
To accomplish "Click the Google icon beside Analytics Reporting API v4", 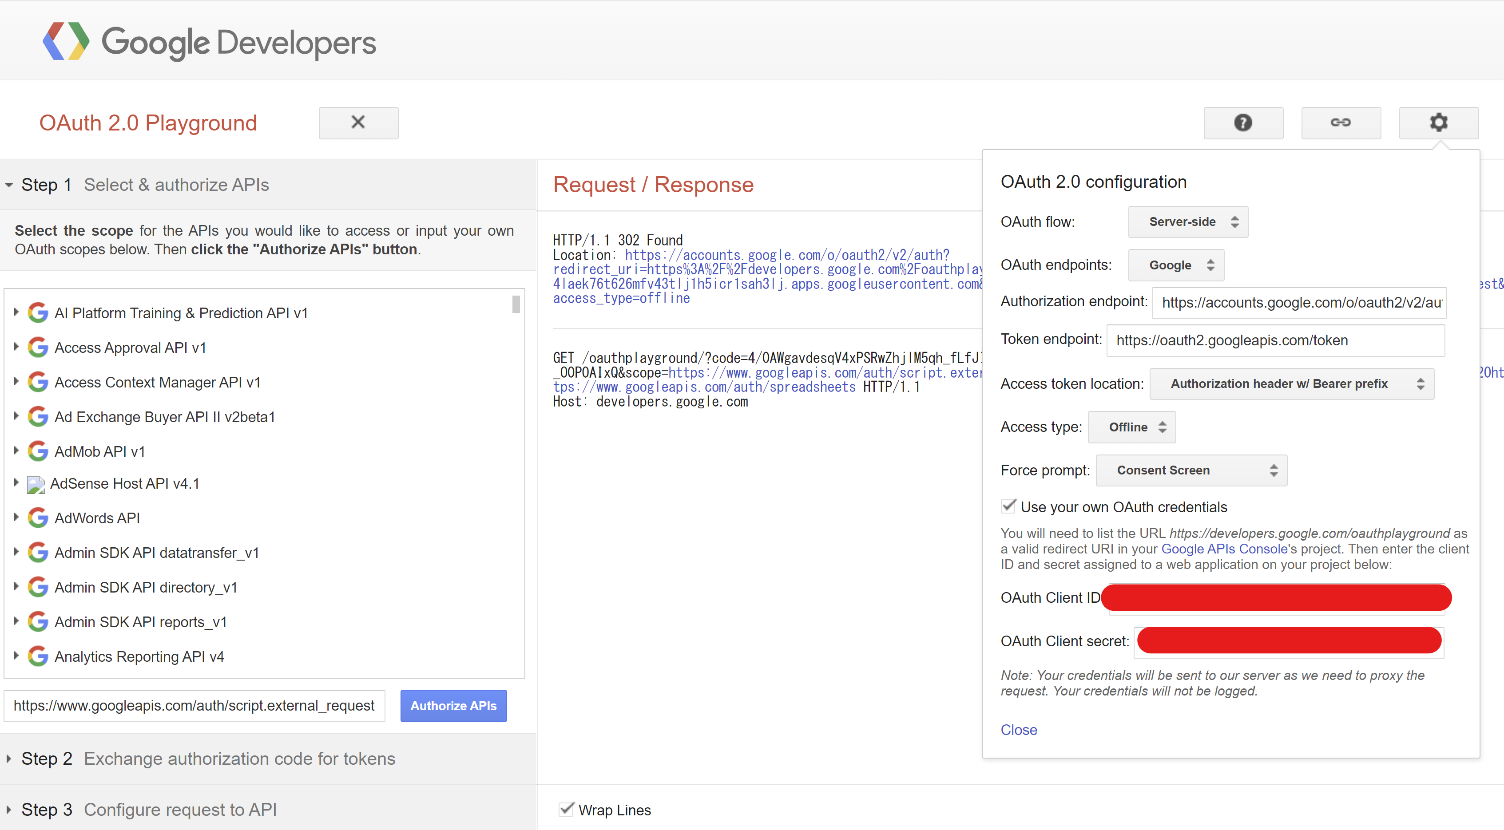I will click(x=37, y=656).
